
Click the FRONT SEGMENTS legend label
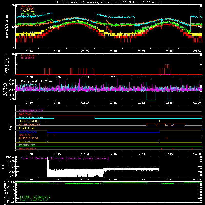(35, 197)
